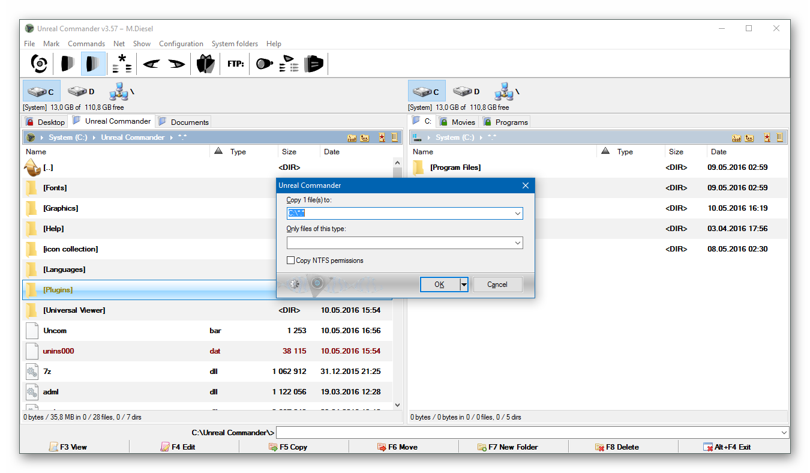This screenshot has width=810, height=473.
Task: Click the flashlight search toolbar icon
Action: (x=264, y=63)
